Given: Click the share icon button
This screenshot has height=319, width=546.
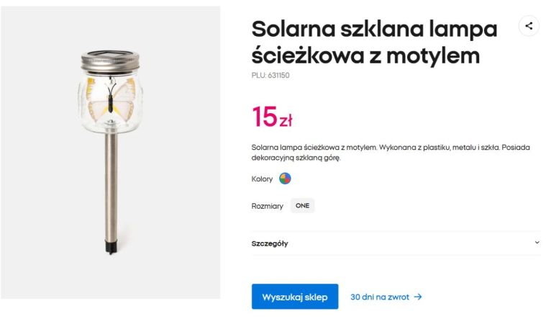Looking at the screenshot, I should pyautogui.click(x=529, y=26).
